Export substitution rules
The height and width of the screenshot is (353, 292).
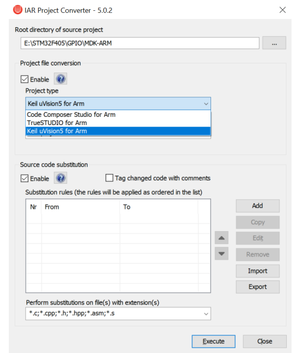(258, 287)
